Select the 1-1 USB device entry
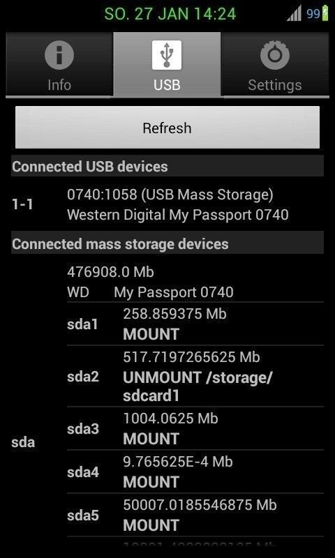 click(x=167, y=204)
